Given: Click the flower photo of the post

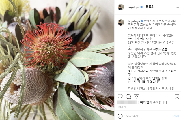Looking at the screenshot, I should (x=57, y=60).
